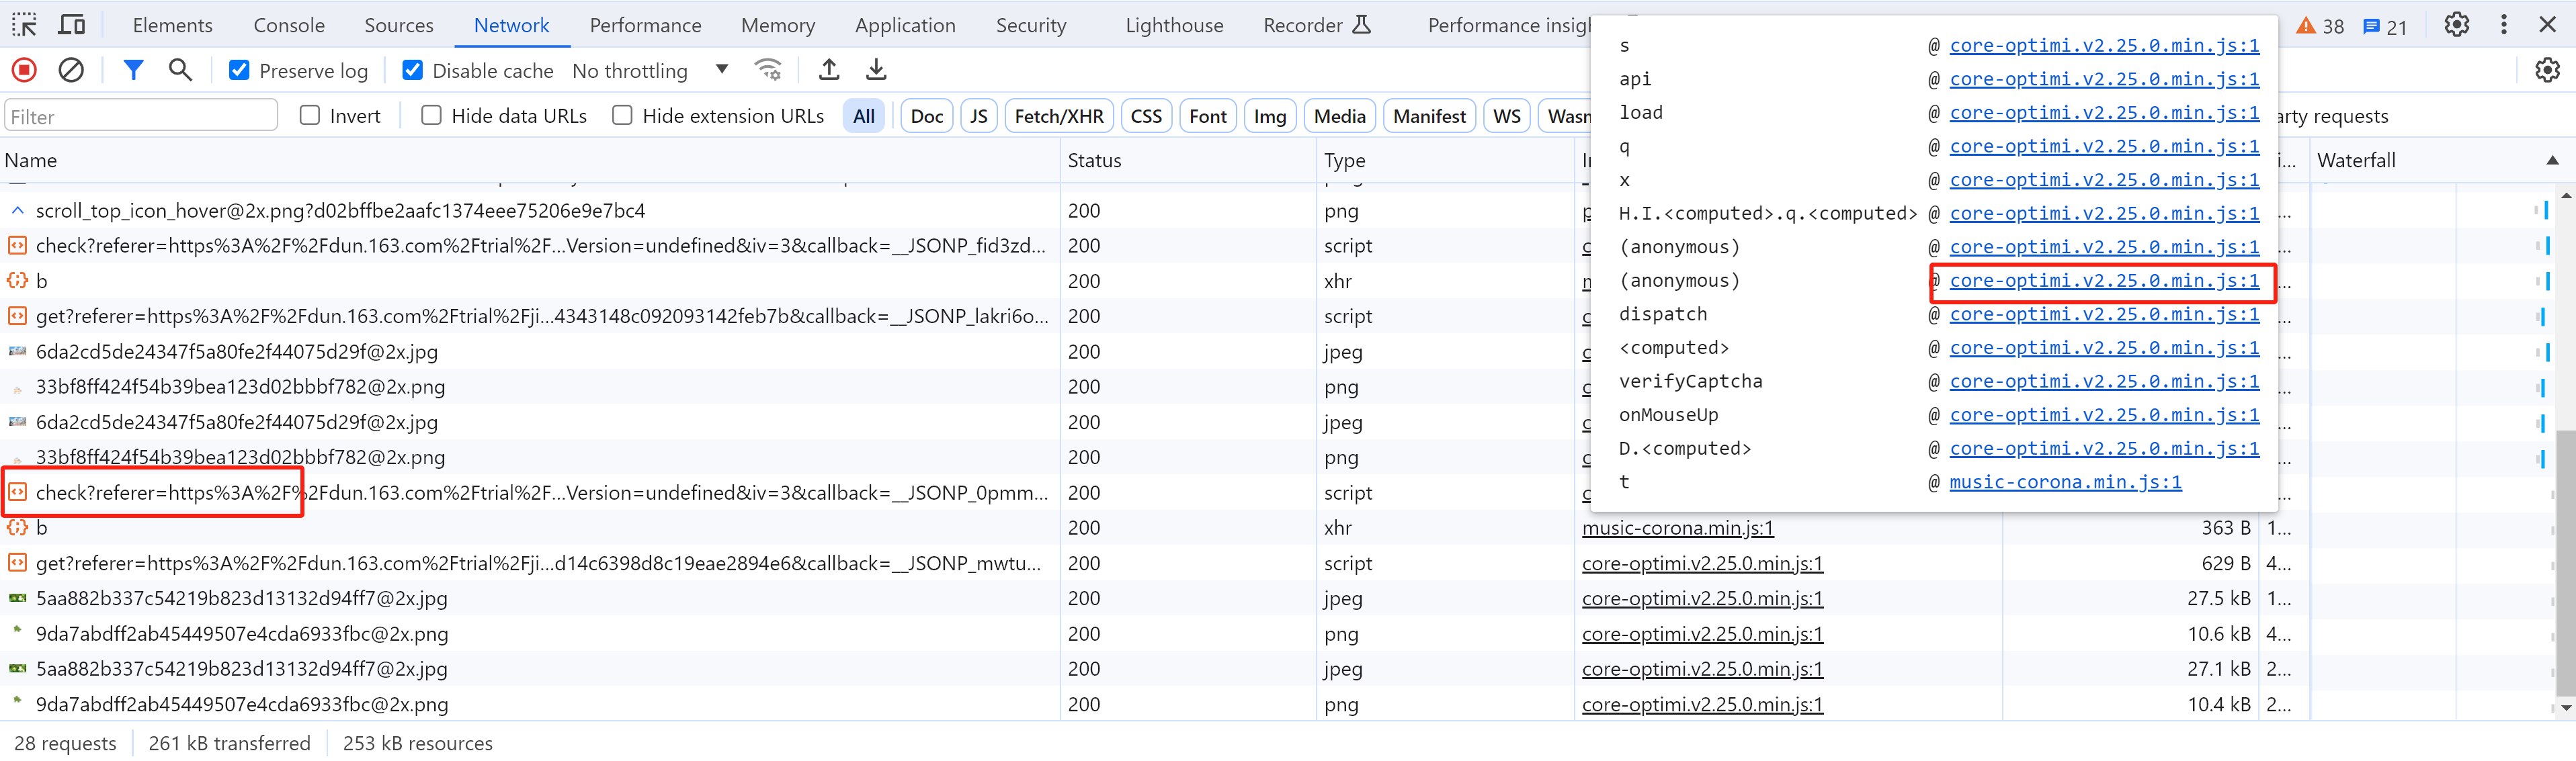The image size is (2576, 761).
Task: Close the DevTools panel
Action: click(x=2547, y=25)
